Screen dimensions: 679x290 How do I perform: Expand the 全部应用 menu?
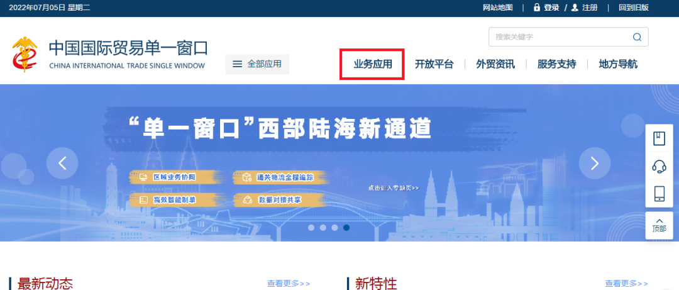point(257,64)
